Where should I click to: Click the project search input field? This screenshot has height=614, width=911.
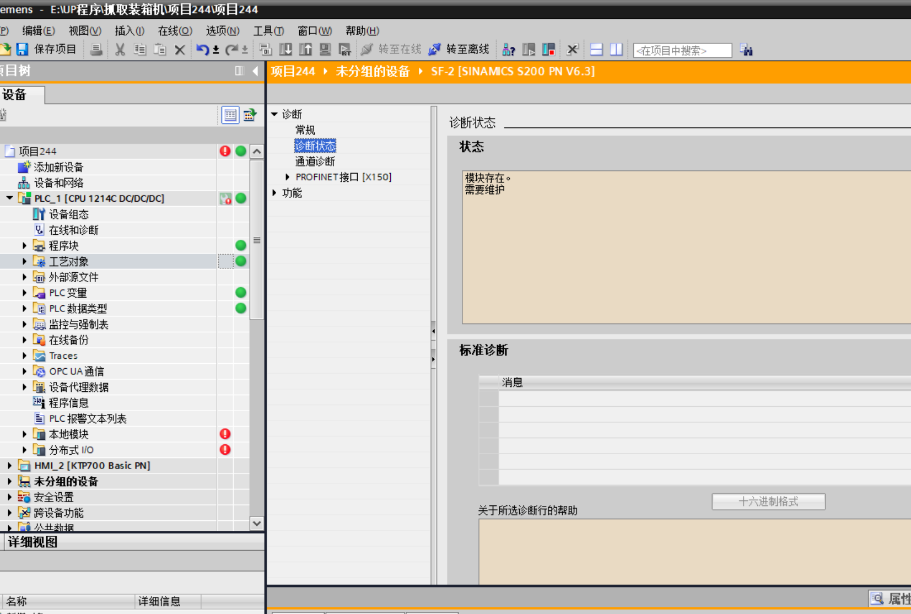[x=682, y=51]
